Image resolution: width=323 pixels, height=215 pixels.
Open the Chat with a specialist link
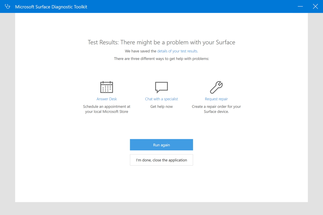161,99
